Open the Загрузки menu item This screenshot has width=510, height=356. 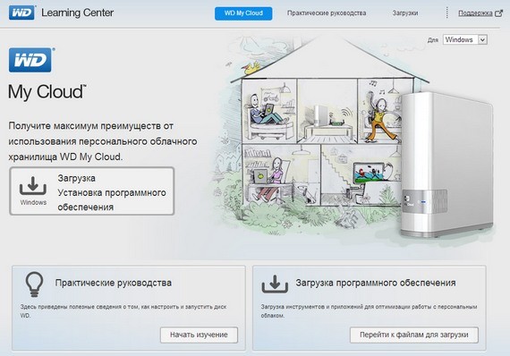tap(405, 13)
